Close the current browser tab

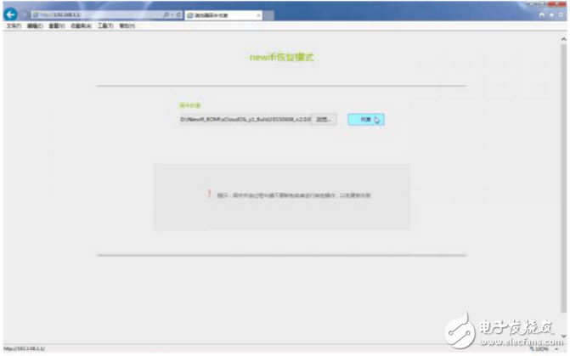click(x=259, y=15)
